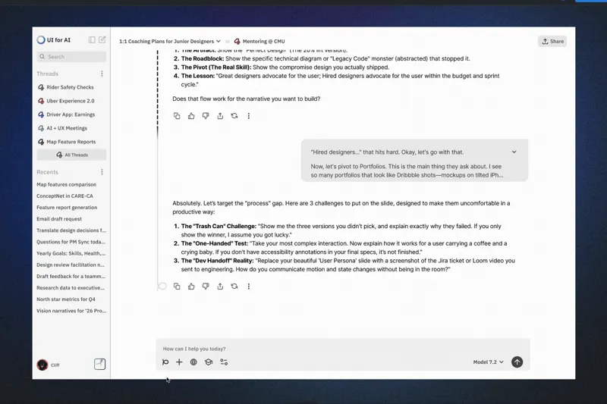Open recent chat Vision narratives for '26
This screenshot has width=607, height=404.
click(71, 311)
